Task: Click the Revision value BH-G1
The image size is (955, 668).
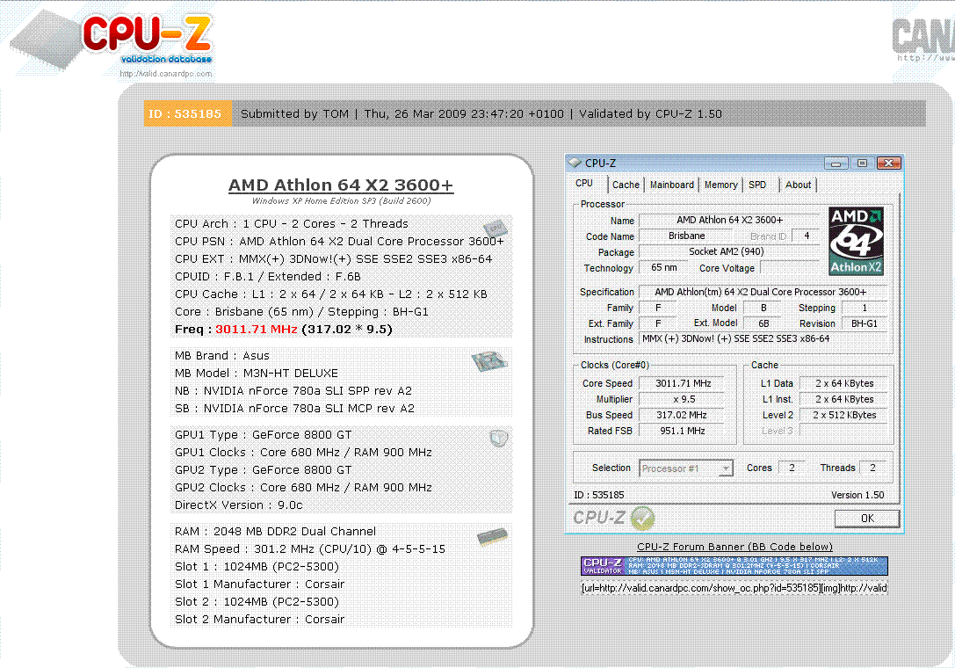Action: [865, 323]
